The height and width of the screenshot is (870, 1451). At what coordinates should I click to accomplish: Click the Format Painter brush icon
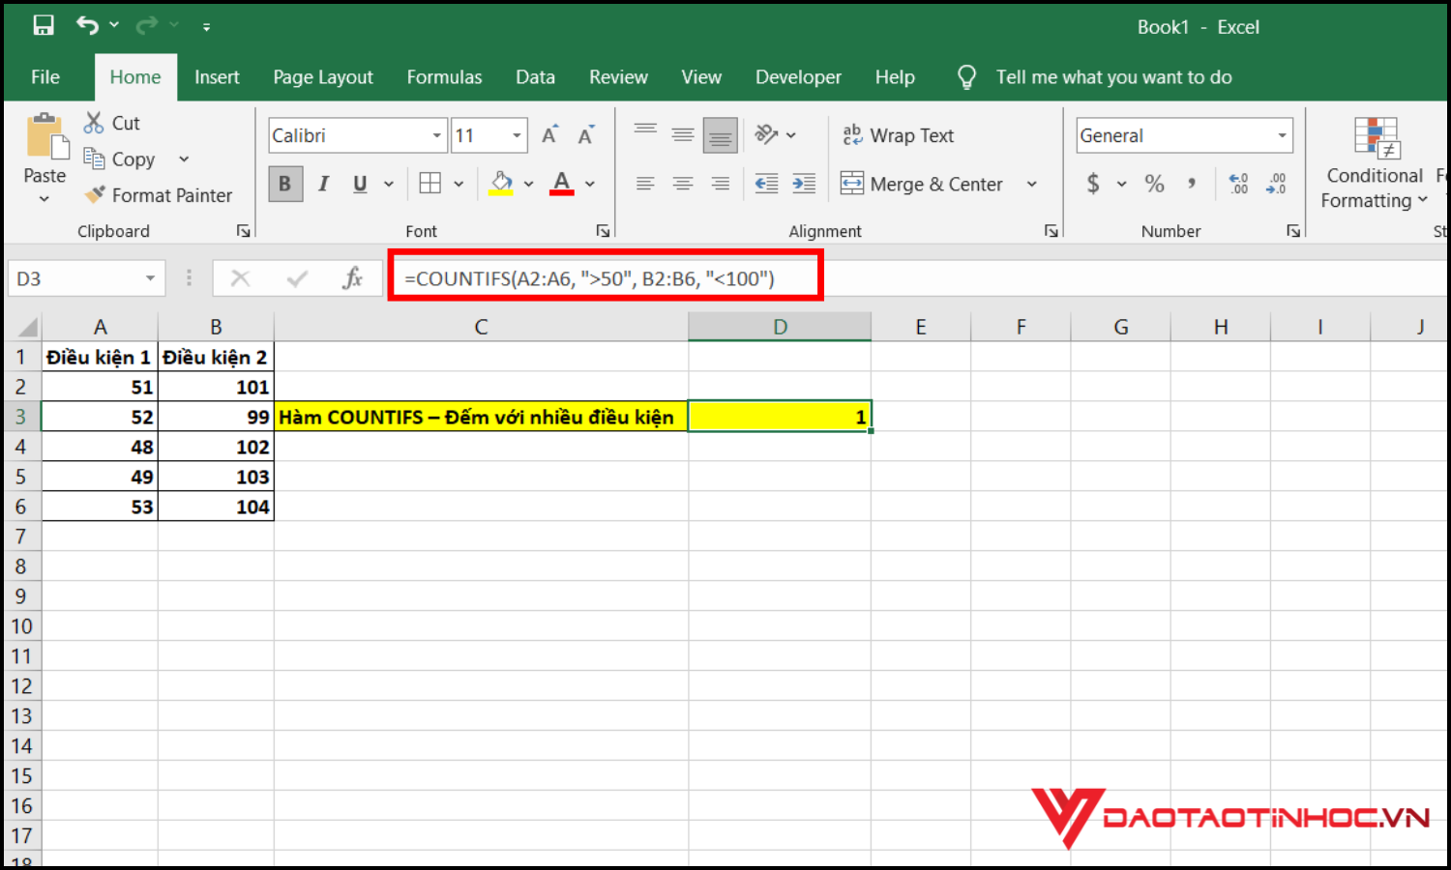(x=95, y=195)
